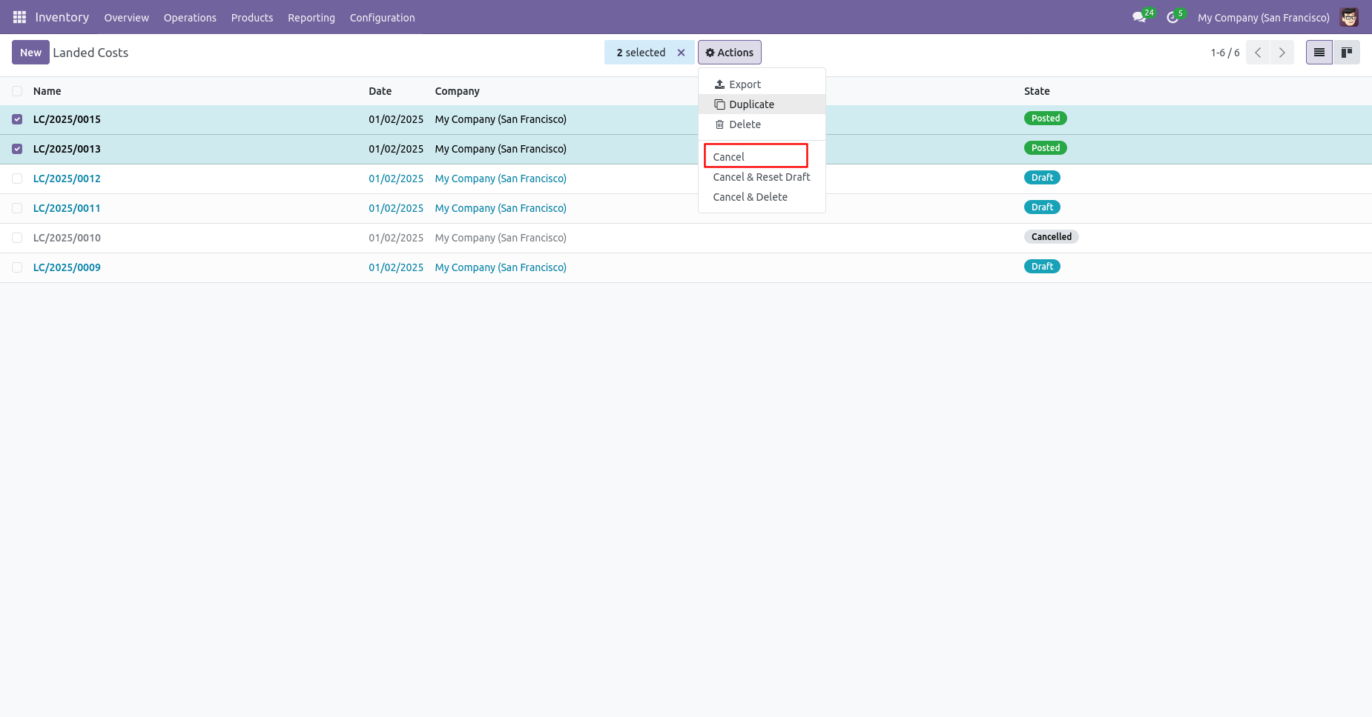Open the activities clock icon
The width and height of the screenshot is (1372, 717).
click(1173, 17)
